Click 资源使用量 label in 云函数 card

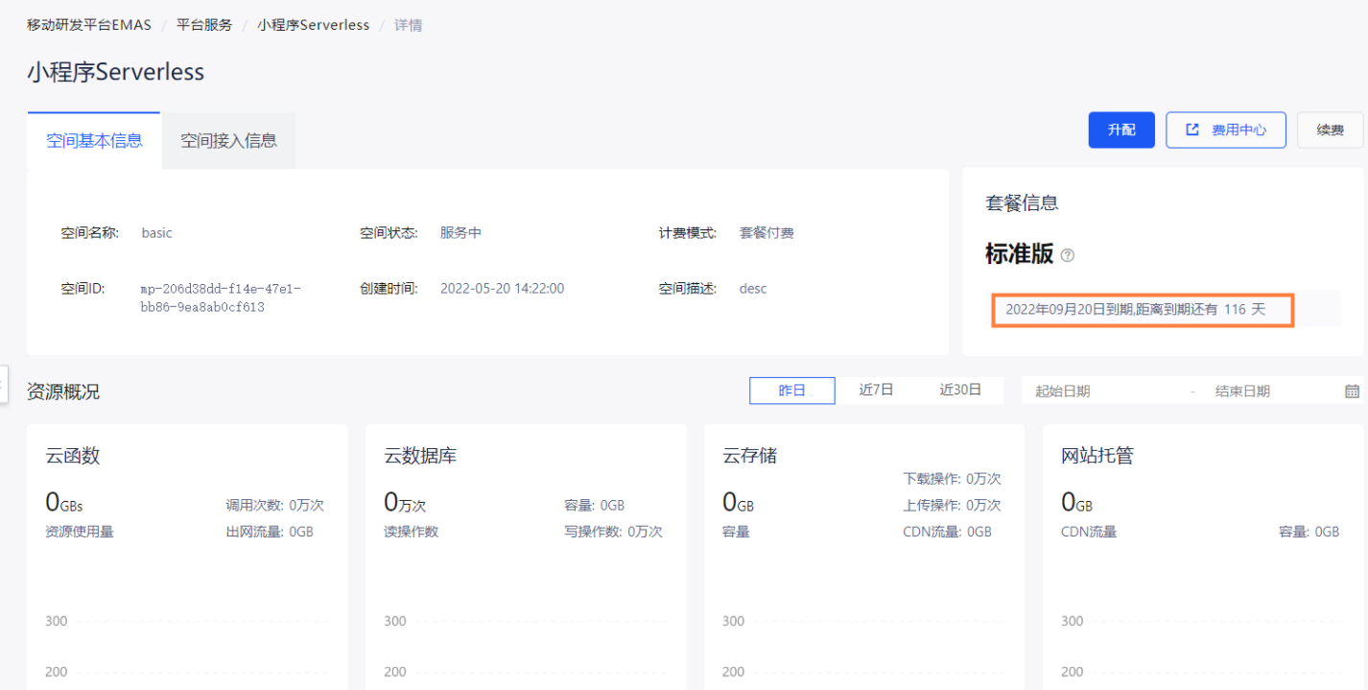click(80, 531)
